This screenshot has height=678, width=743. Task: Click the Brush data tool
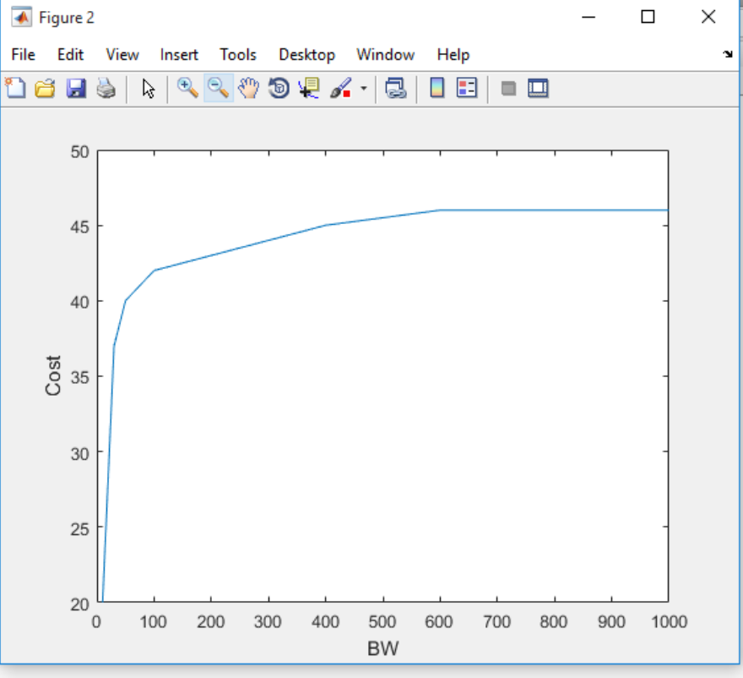[342, 88]
